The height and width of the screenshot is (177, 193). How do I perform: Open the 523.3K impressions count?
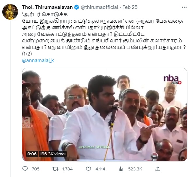pyautogui.click(x=135, y=169)
